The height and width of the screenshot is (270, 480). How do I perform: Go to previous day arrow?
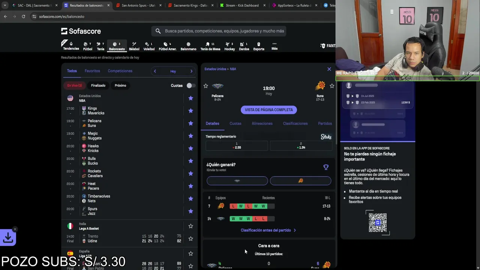pos(155,71)
